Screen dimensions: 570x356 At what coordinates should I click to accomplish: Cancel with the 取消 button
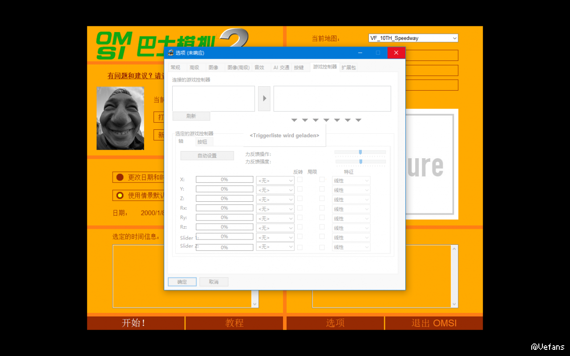tap(214, 282)
